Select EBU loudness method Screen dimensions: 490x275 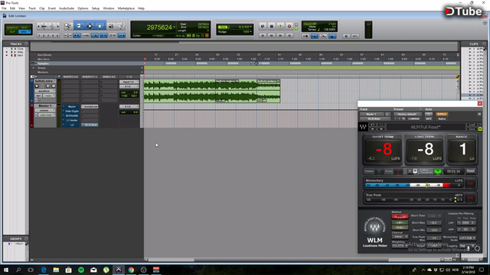coord(400,216)
